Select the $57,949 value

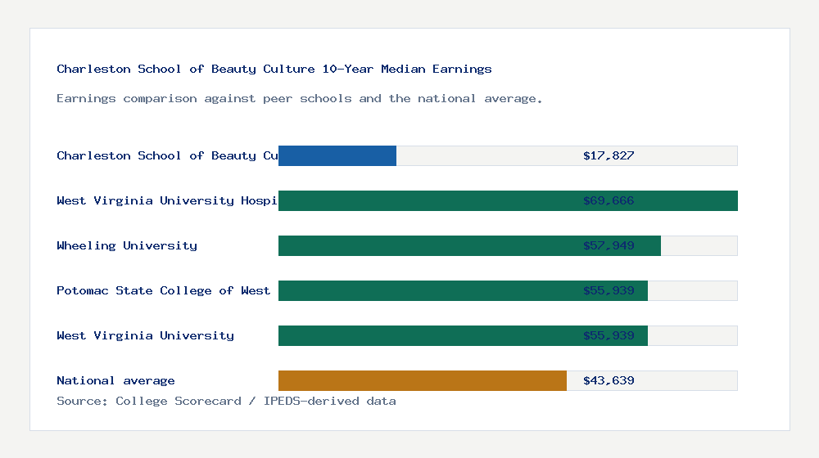(x=609, y=245)
